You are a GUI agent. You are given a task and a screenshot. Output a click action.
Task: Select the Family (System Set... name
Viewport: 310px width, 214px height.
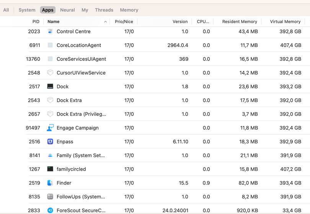pyautogui.click(x=81, y=155)
